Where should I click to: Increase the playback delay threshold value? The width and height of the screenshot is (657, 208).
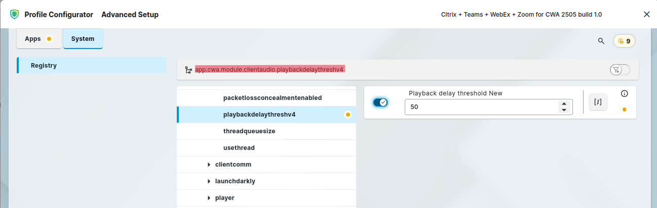(564, 104)
